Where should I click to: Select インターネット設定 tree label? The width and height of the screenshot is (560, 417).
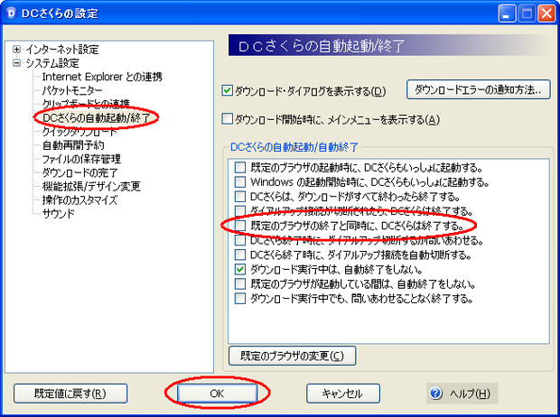pyautogui.click(x=62, y=50)
